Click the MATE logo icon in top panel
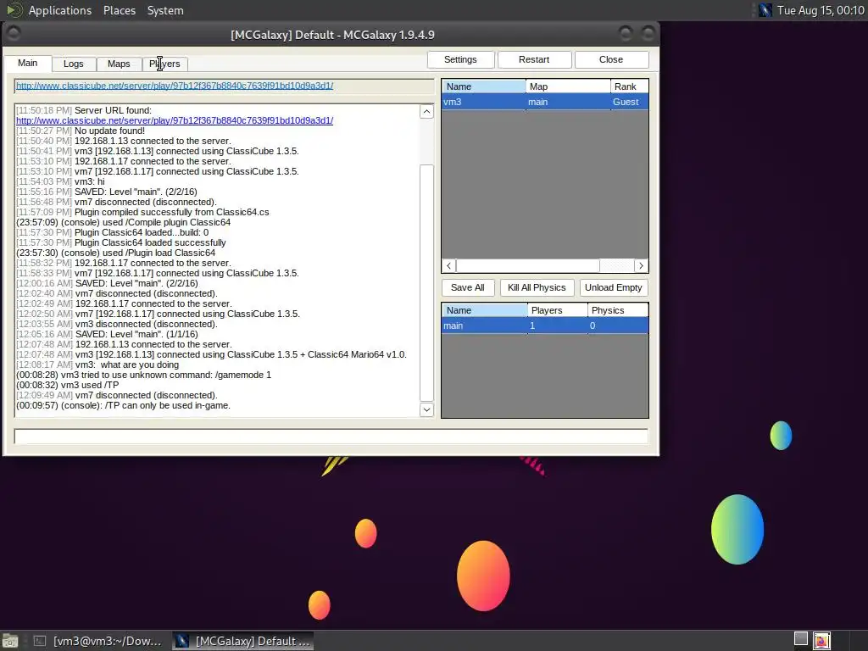This screenshot has width=868, height=651. (x=14, y=10)
